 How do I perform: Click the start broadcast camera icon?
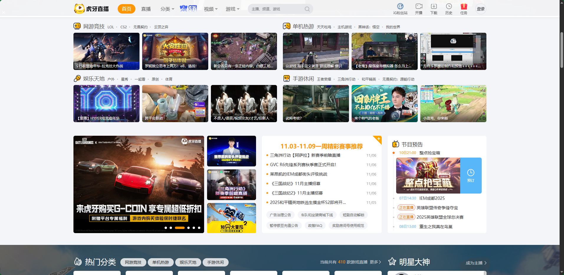point(419,6)
